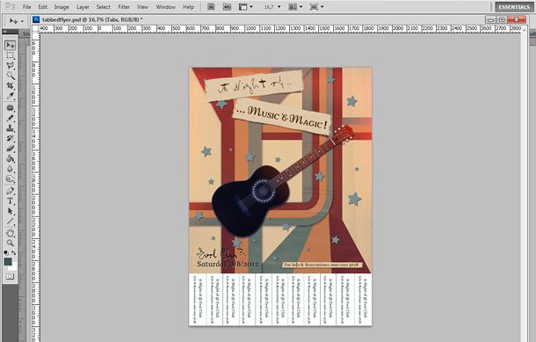Select the Rectangular Marquee tool

pos(11,55)
